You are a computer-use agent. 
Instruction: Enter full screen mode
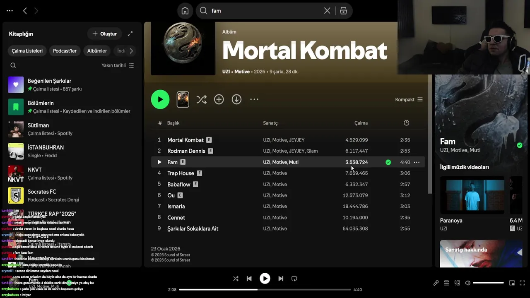(x=523, y=283)
